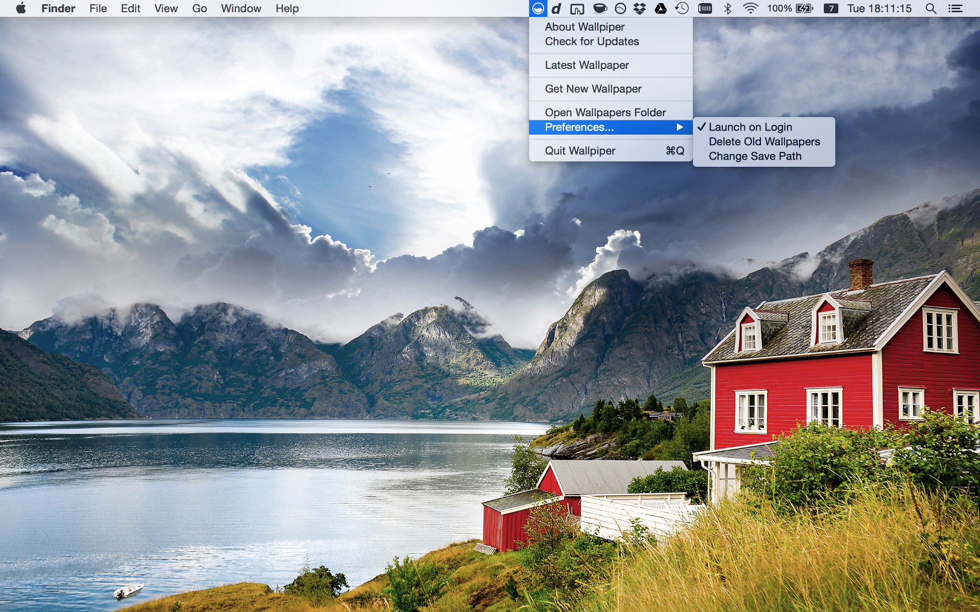This screenshot has height=612, width=980.
Task: Click the Wallpiper menu bar icon
Action: pyautogui.click(x=538, y=9)
